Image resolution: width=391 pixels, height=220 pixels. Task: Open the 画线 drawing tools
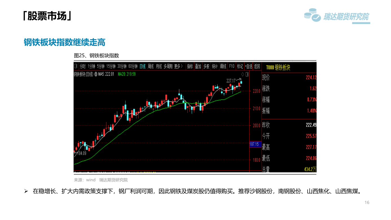[x=223, y=66]
